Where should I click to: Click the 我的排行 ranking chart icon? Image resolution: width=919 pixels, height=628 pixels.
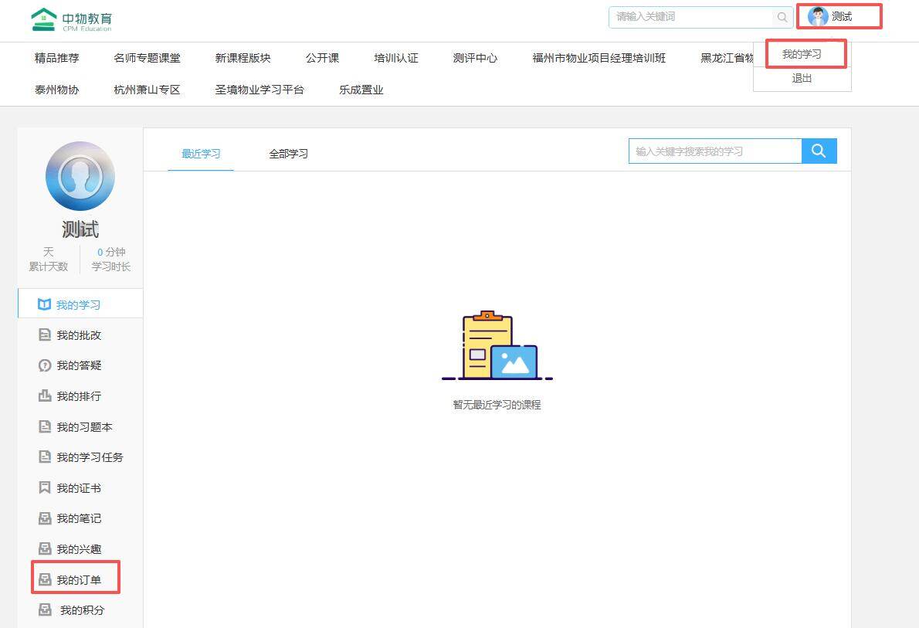coord(45,396)
